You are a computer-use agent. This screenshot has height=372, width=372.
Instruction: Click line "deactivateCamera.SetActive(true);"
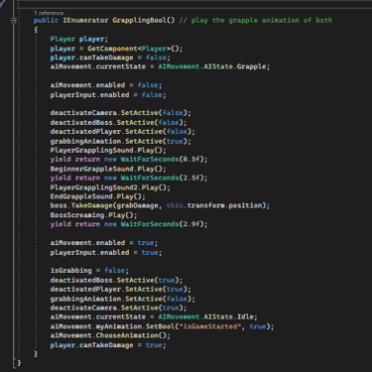[118, 308]
